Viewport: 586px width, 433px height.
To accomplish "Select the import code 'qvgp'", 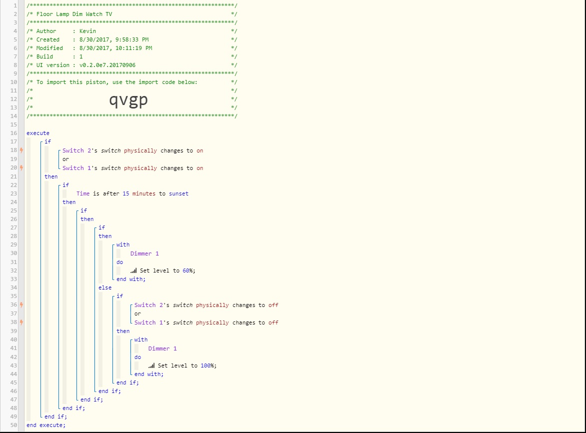I will tap(128, 99).
